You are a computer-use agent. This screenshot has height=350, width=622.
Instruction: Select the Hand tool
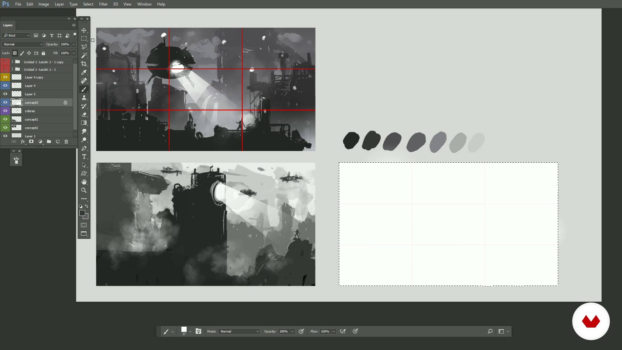pyautogui.click(x=84, y=182)
